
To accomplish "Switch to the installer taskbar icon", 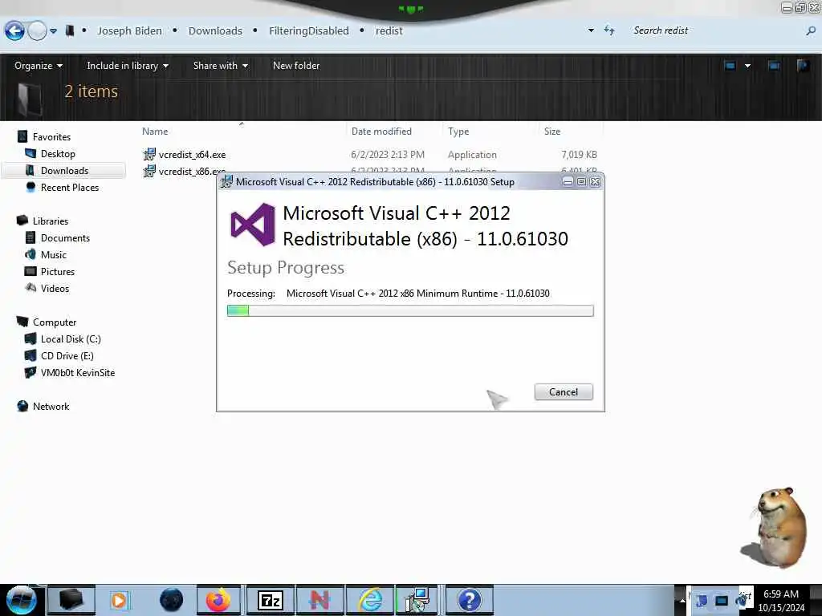I will point(417,600).
